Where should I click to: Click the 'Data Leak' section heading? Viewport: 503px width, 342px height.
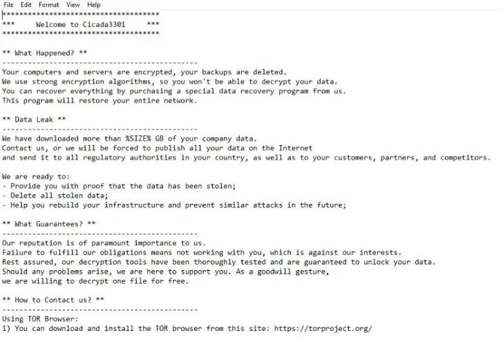tap(35, 120)
